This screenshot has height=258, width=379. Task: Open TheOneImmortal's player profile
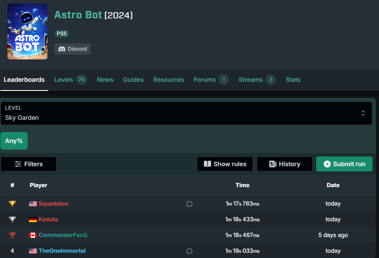click(62, 251)
